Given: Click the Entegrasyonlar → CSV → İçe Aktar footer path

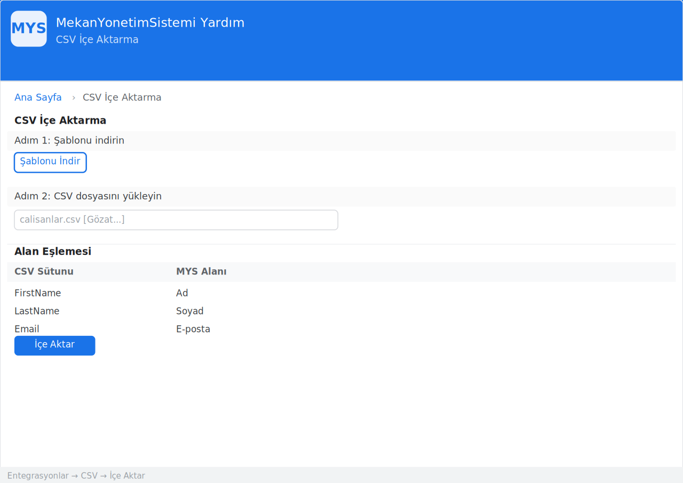Looking at the screenshot, I should point(76,476).
